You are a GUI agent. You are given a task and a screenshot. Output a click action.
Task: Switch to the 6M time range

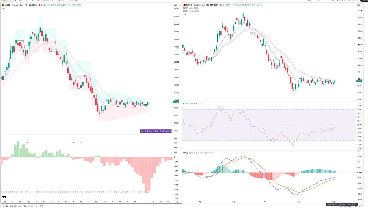click(20, 206)
